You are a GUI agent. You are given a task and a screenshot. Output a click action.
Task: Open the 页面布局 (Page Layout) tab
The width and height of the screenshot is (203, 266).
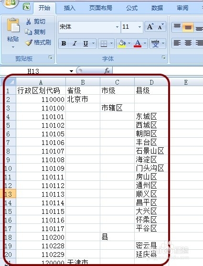[101, 8]
